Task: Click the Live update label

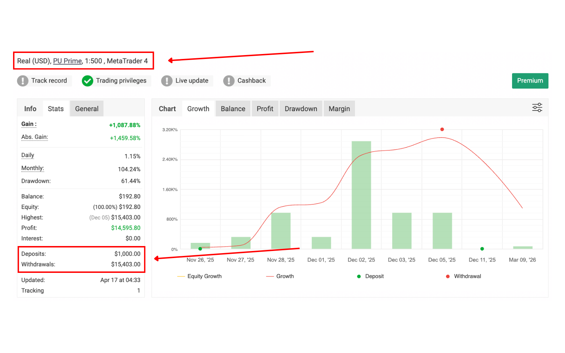Action: click(192, 80)
